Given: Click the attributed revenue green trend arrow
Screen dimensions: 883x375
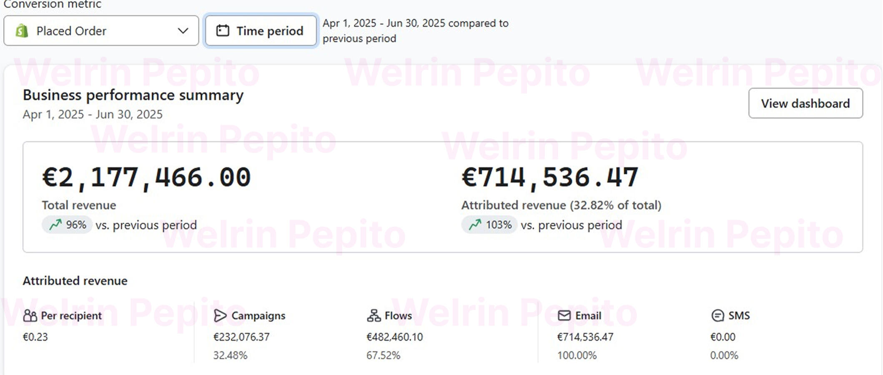Looking at the screenshot, I should 475,225.
